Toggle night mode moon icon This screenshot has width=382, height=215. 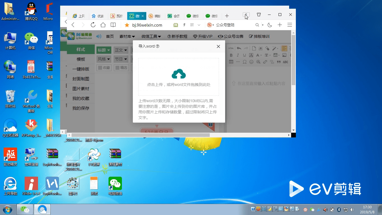point(270,25)
